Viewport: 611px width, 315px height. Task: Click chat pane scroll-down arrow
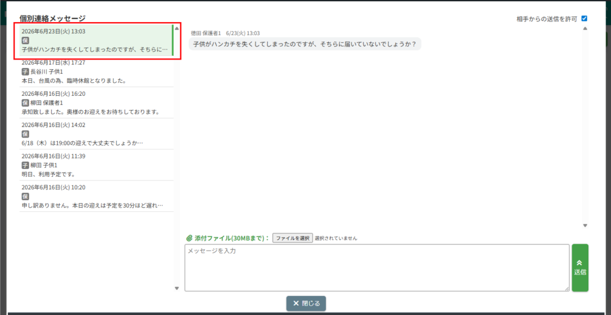point(585,225)
